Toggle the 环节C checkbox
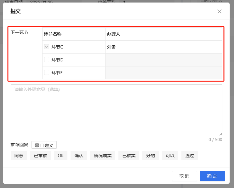The image size is (234, 188). click(47, 47)
